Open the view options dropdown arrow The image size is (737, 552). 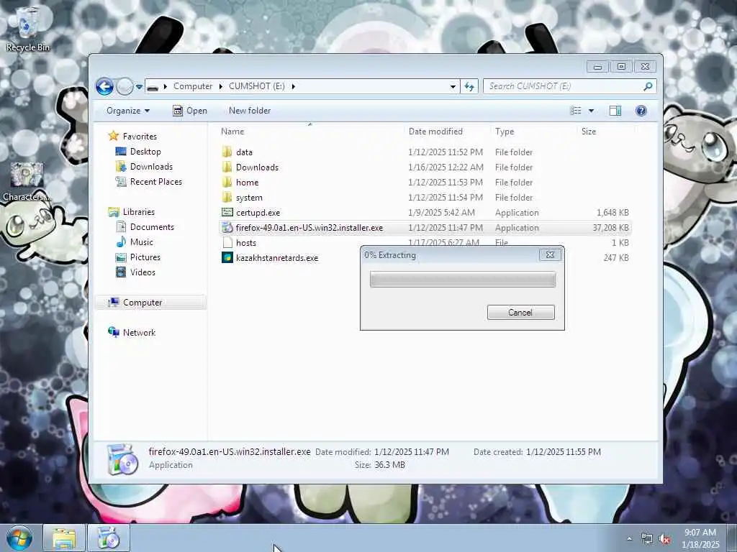592,111
